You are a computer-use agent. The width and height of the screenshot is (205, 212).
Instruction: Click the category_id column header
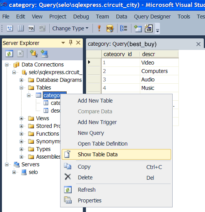(x=121, y=54)
